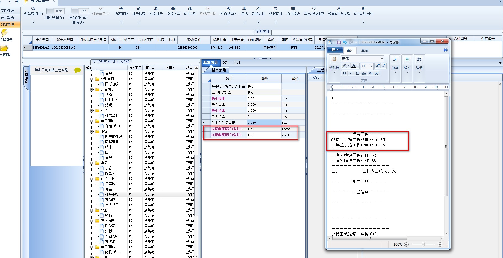Click the 取消 (Z) button
Screen dimensions: 503x258
point(78,22)
